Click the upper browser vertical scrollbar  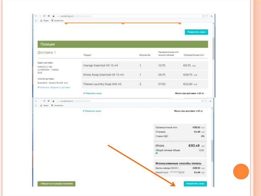point(213,48)
